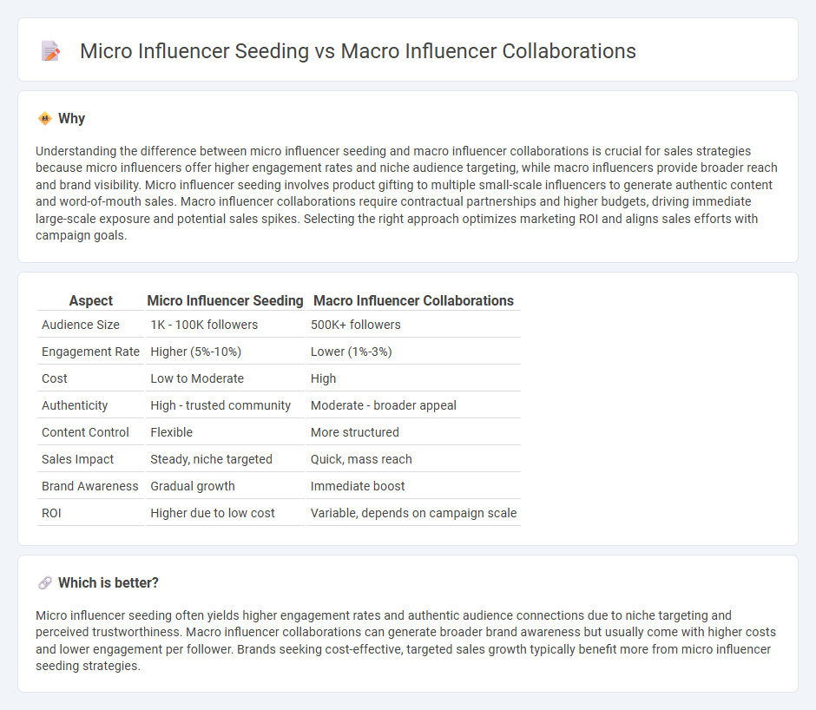This screenshot has width=816, height=710.
Task: Select the 'Audience Size' row label
Action: [x=81, y=325]
